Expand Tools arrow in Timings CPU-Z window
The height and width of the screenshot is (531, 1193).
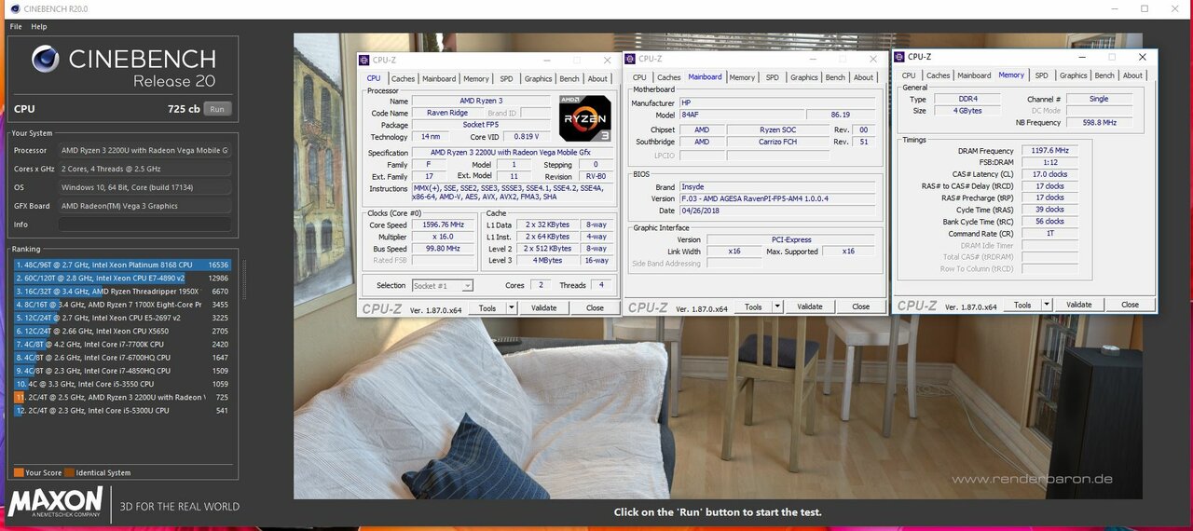tap(1047, 305)
